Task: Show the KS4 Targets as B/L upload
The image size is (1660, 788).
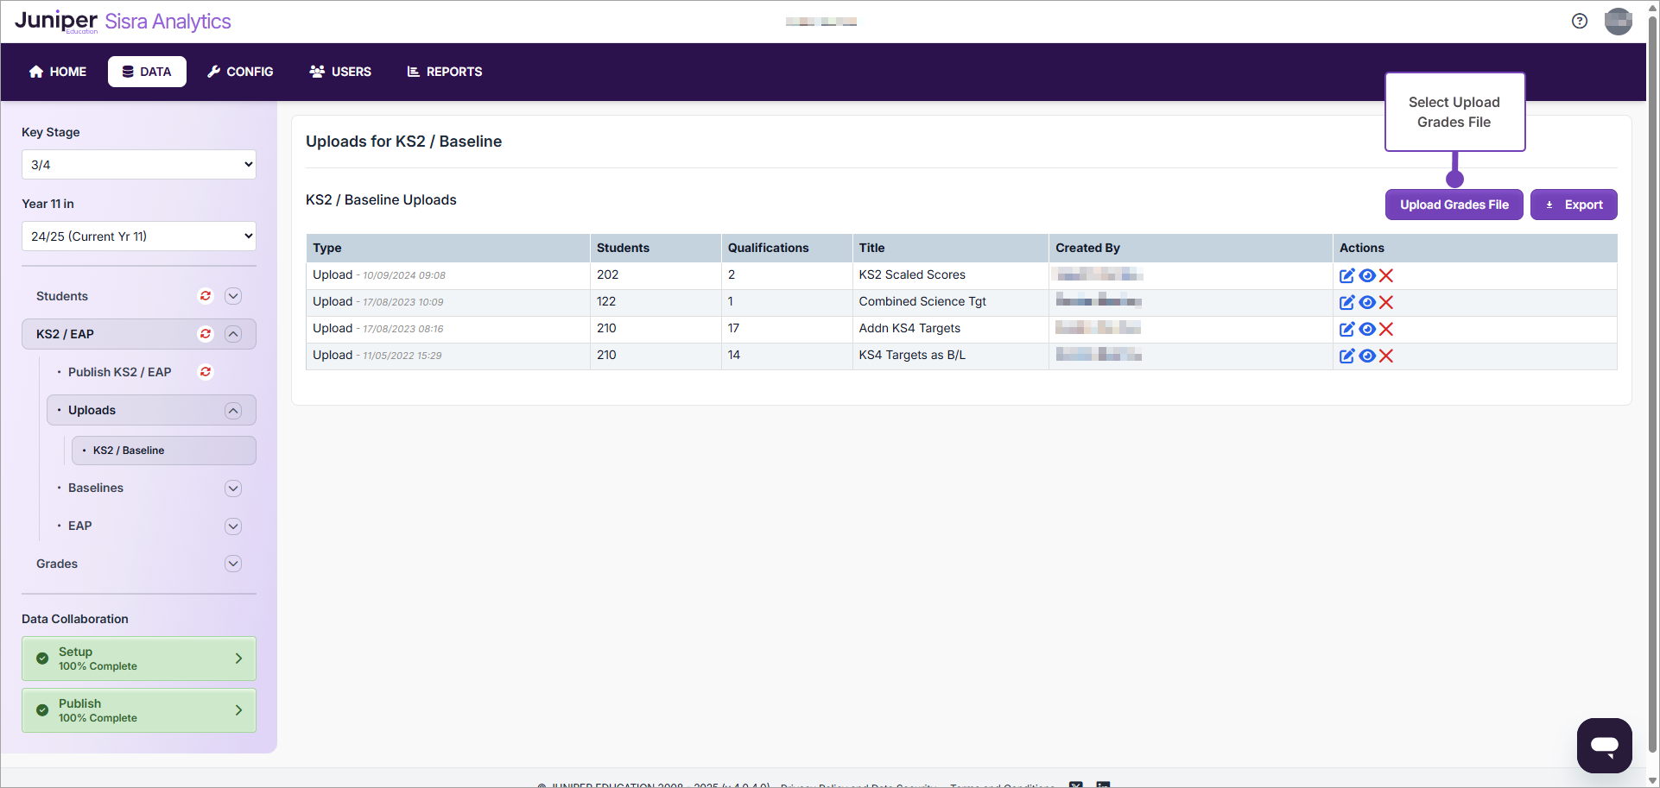Action: pos(1366,356)
